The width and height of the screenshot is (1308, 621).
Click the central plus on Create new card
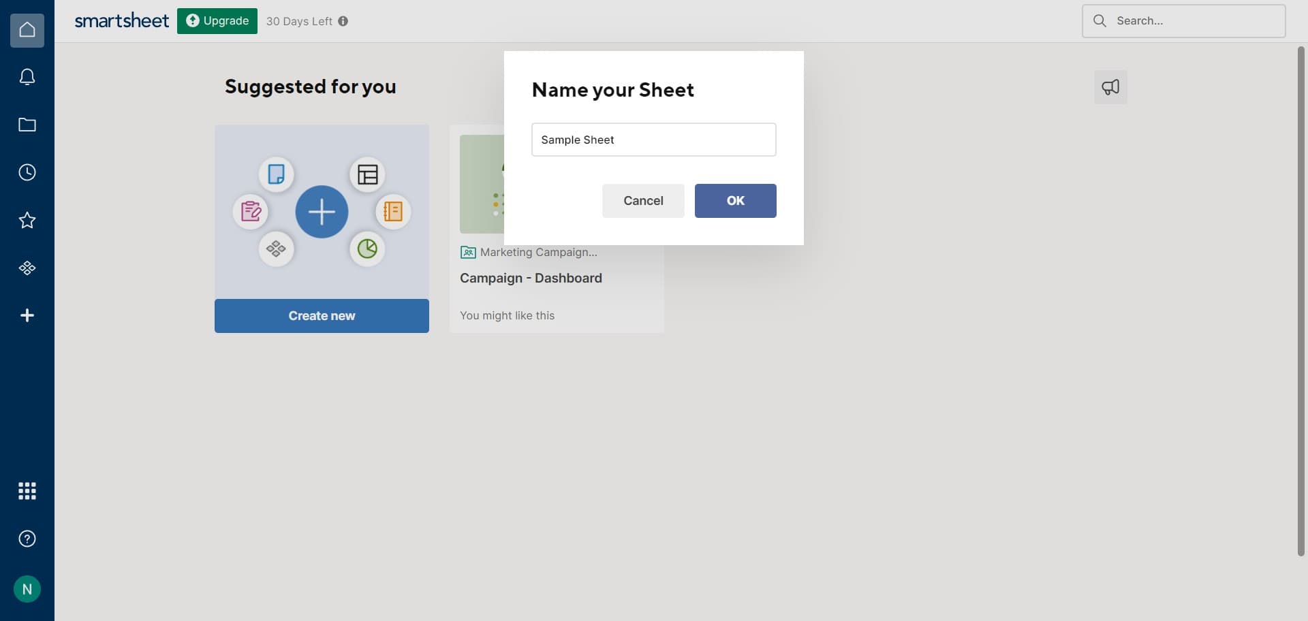[x=322, y=212]
